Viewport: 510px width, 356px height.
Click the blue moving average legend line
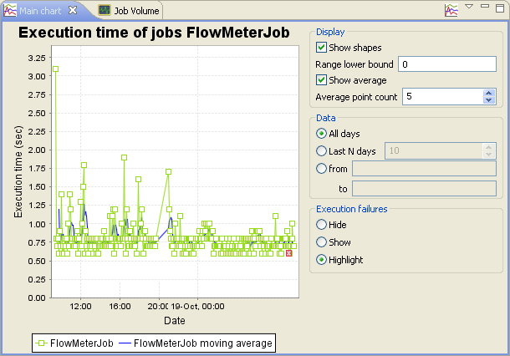[x=125, y=343]
